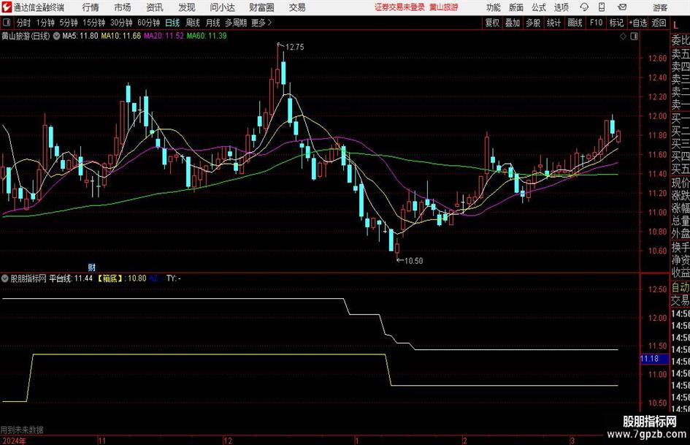
Task: Select the 周线 weekly period tab
Action: (193, 23)
